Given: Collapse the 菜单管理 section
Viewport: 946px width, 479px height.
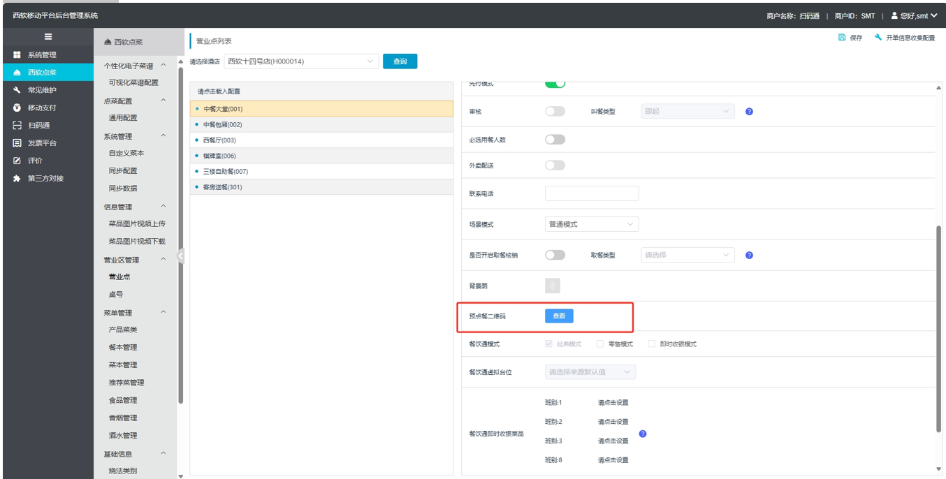Looking at the screenshot, I should tap(163, 312).
